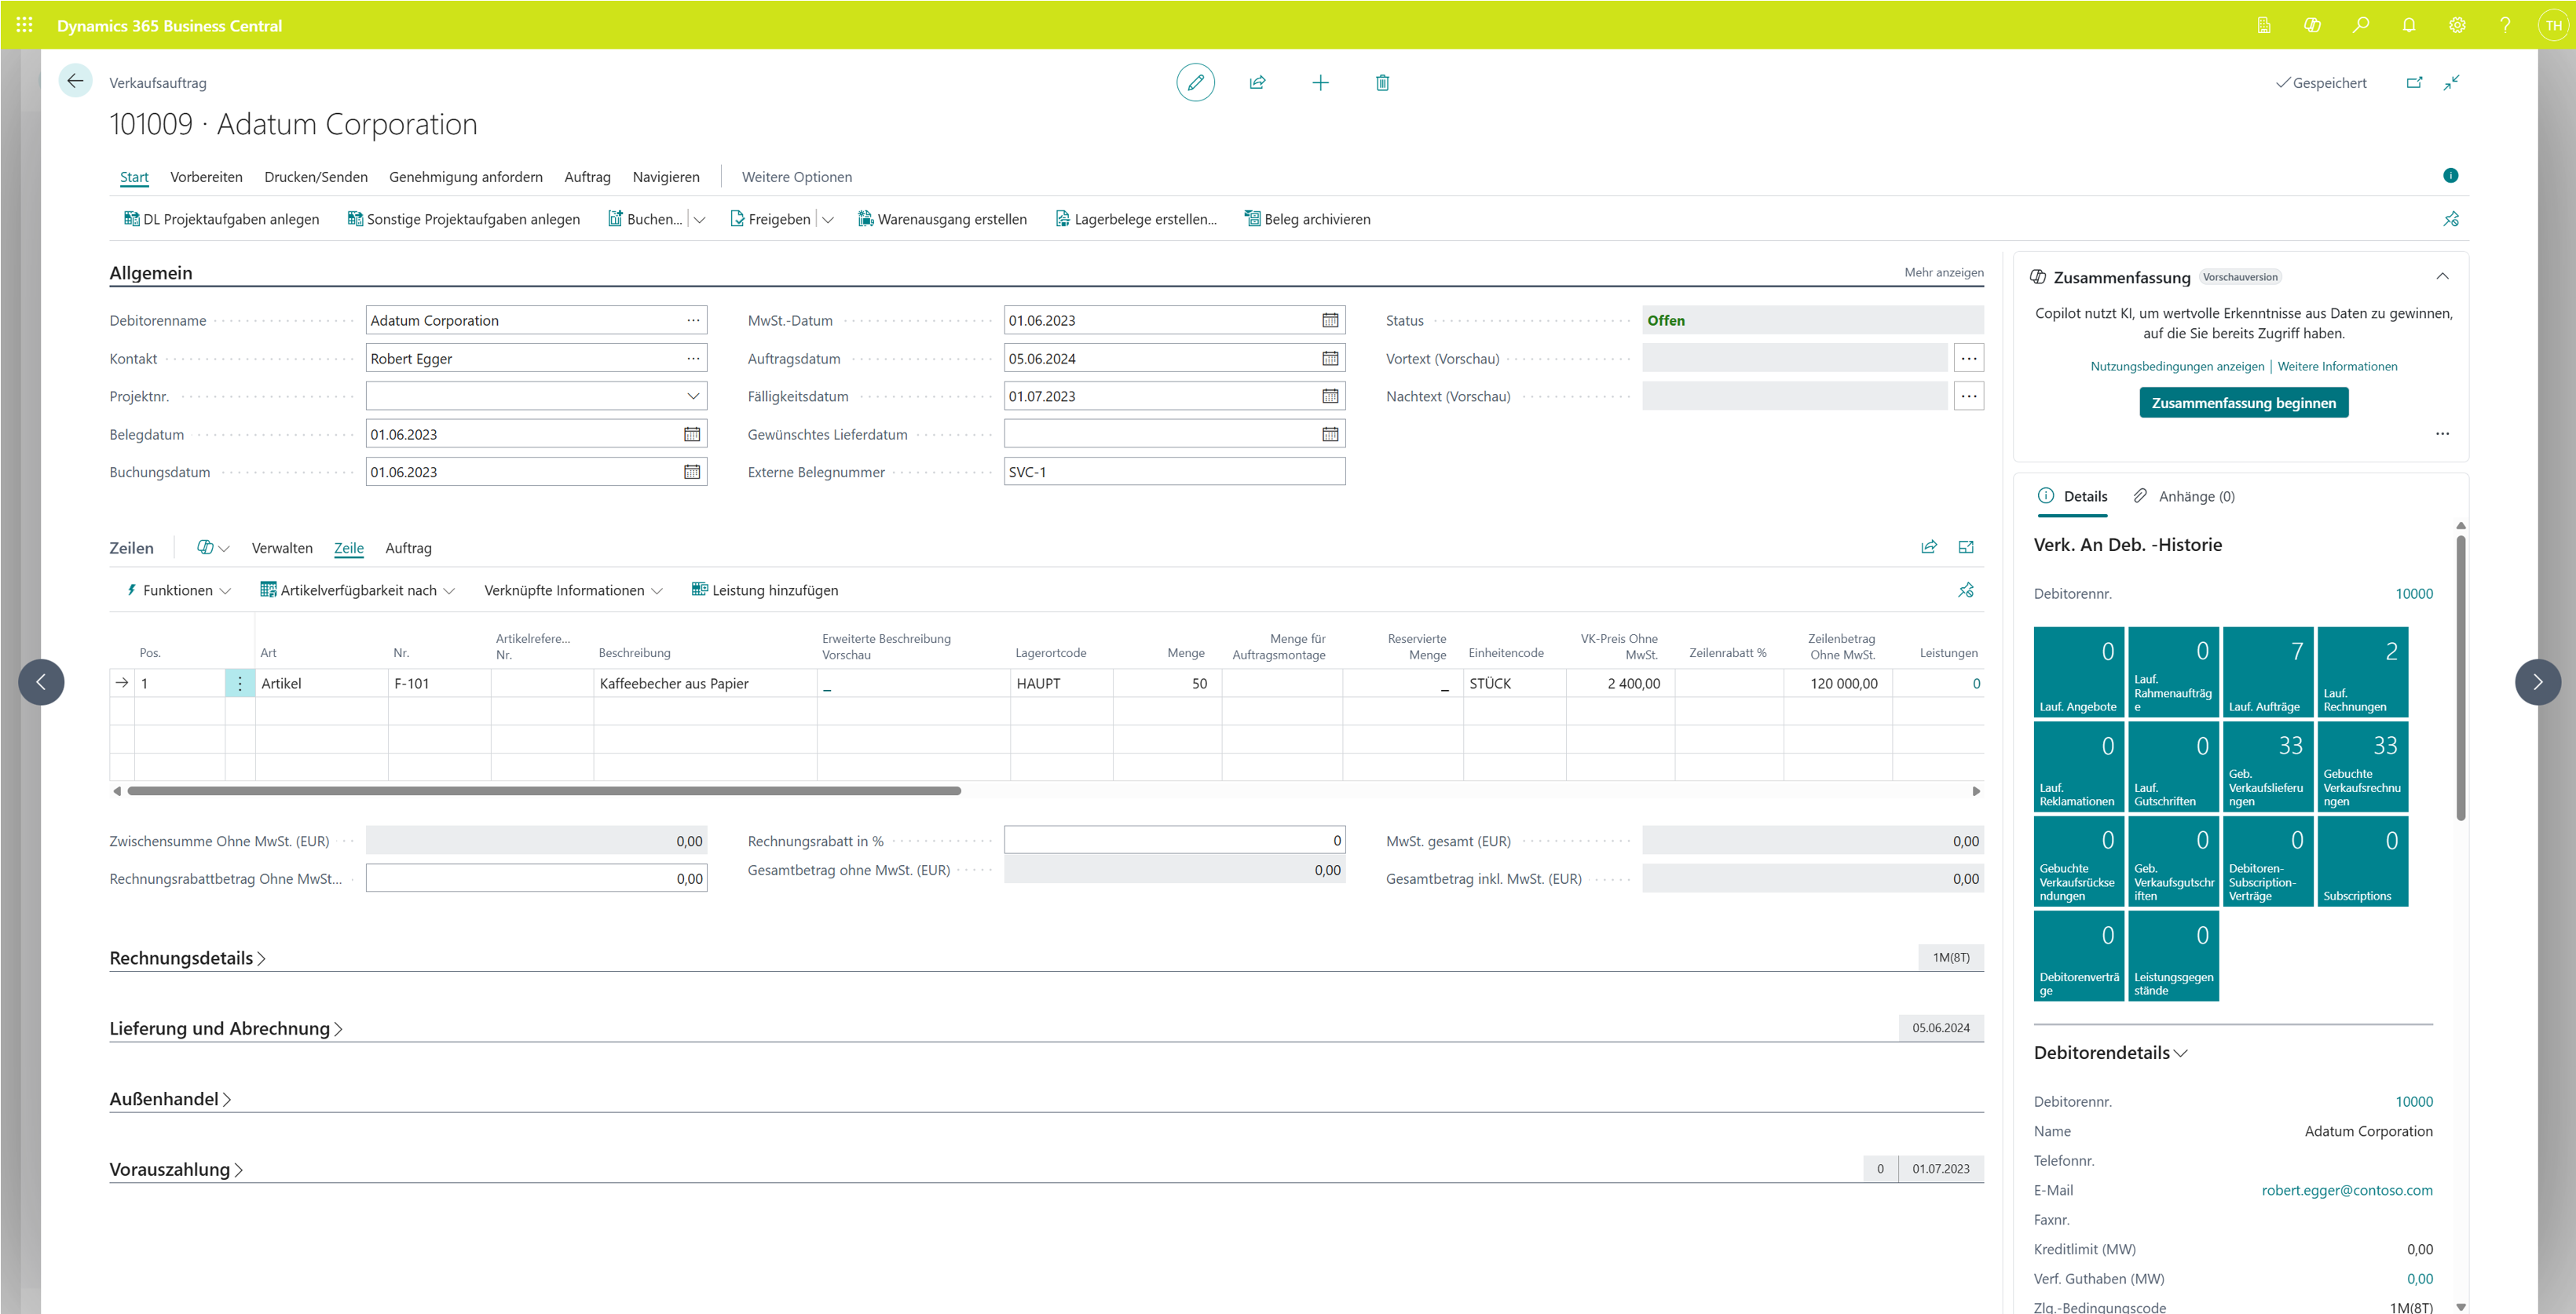This screenshot has width=2576, height=1314.
Task: Click the Externe Belegnummer field
Action: 1174,472
